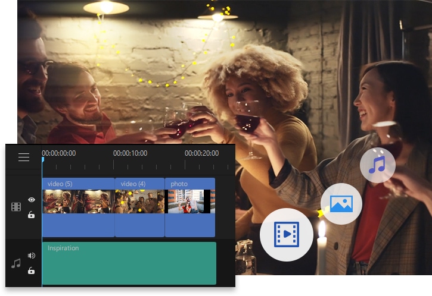Click the video (5) clip title label
Image resolution: width=432 pixels, height=296 pixels.
60,184
